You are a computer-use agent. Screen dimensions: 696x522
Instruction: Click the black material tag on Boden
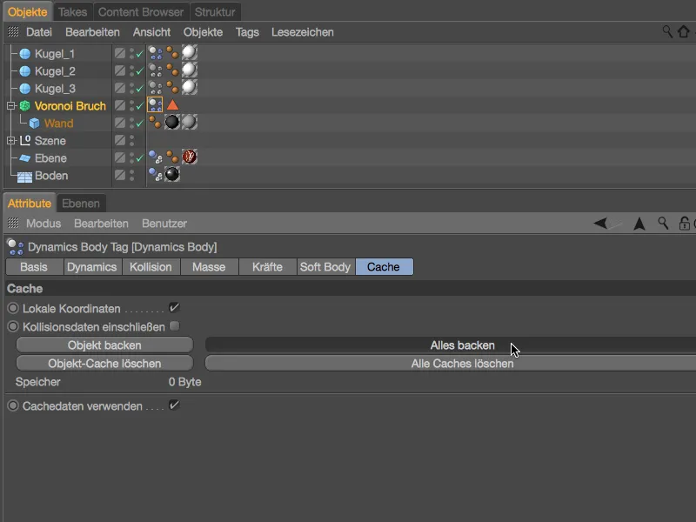click(172, 175)
